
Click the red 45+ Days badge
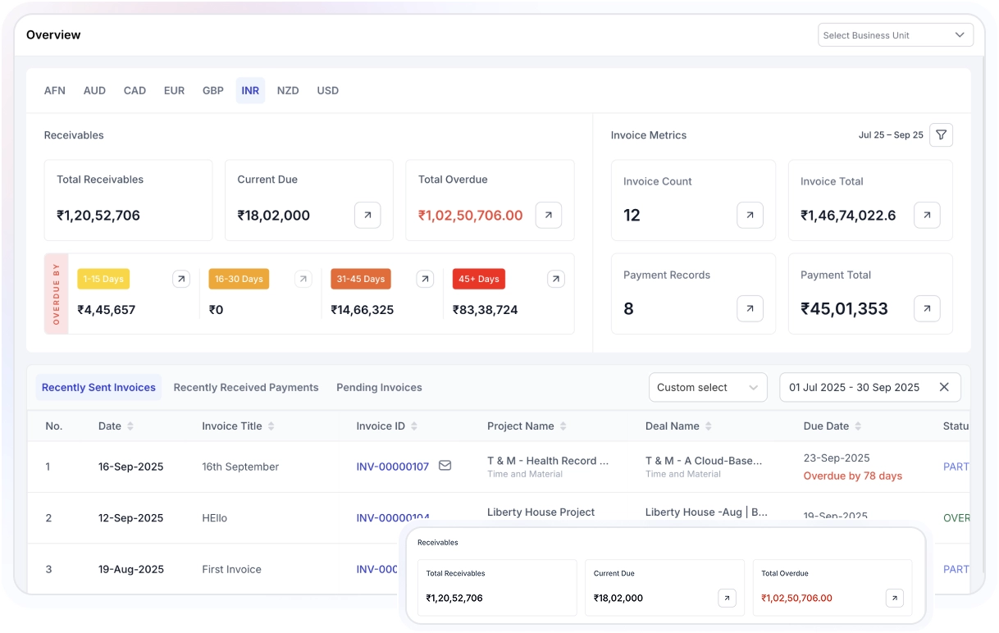click(x=478, y=279)
